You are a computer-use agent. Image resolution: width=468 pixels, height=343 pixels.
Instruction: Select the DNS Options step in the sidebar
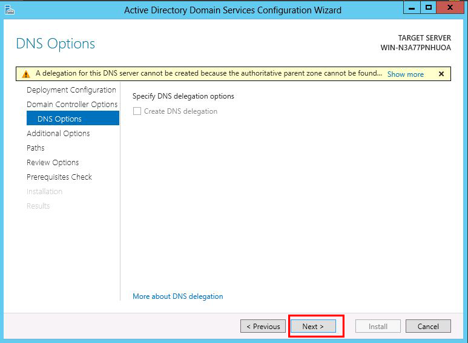(73, 118)
